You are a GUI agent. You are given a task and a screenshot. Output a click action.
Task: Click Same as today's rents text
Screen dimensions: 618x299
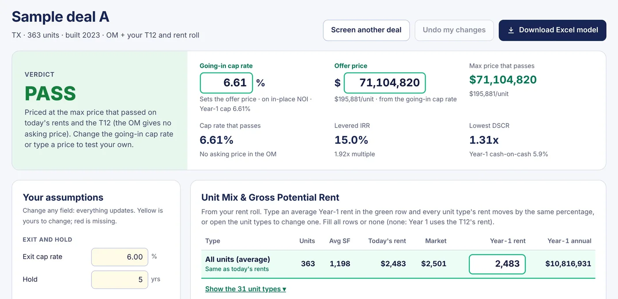coord(237,269)
